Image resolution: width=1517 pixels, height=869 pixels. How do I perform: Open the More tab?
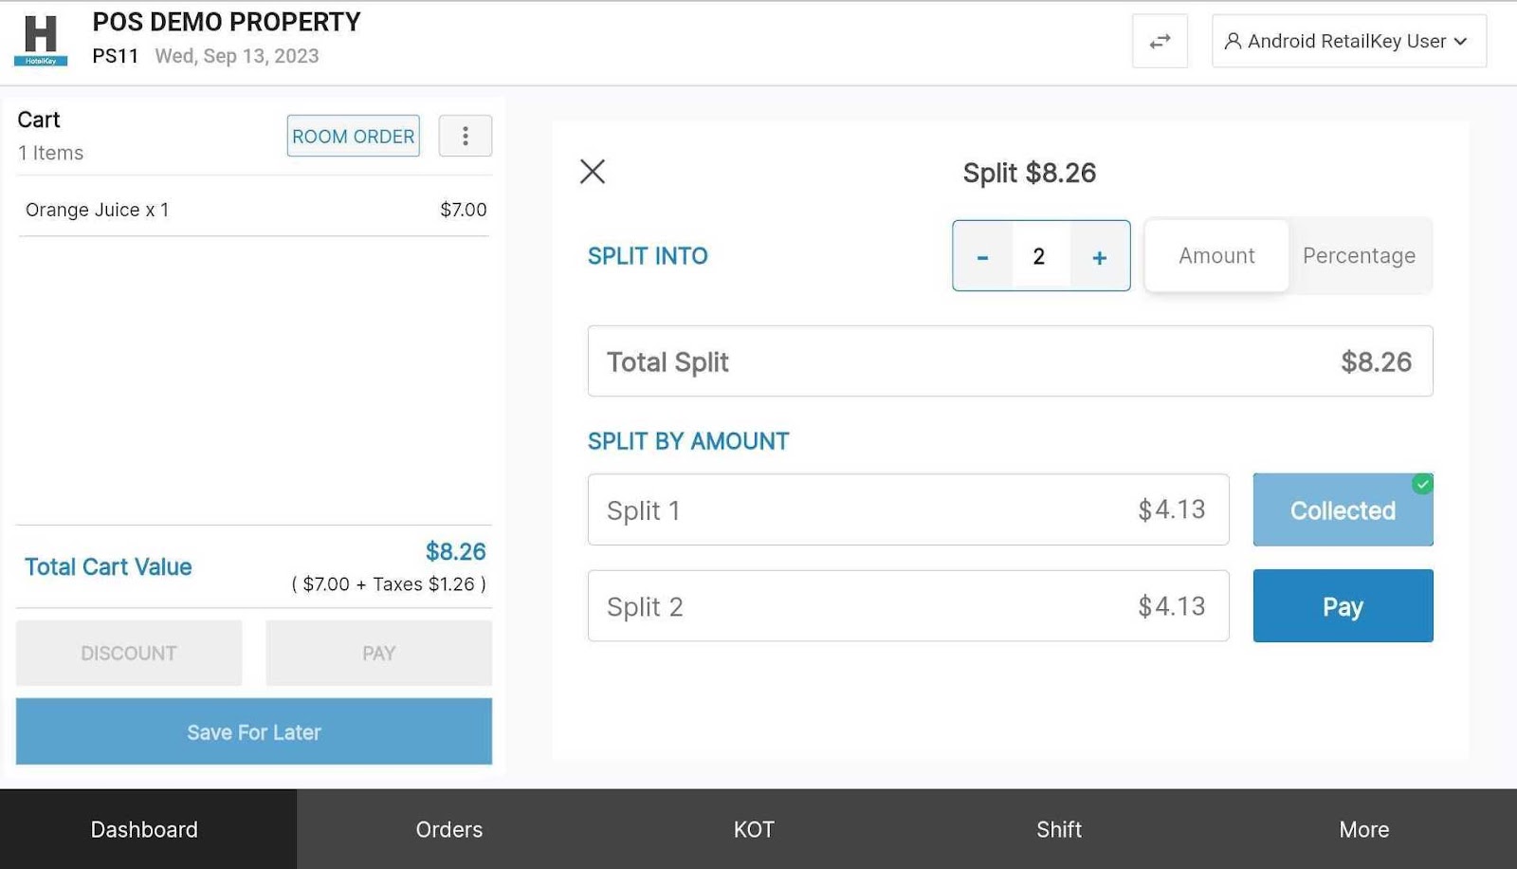(1363, 829)
